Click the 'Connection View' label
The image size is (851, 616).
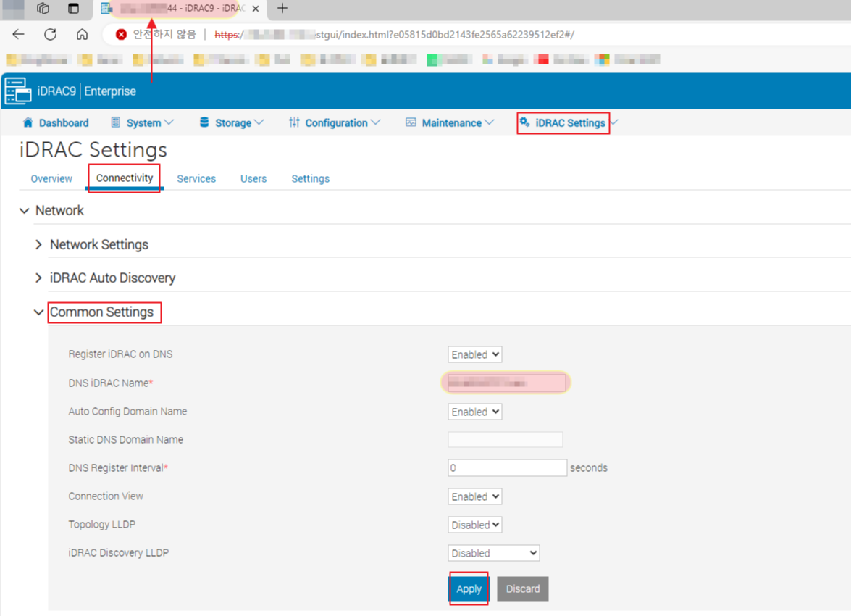[106, 496]
